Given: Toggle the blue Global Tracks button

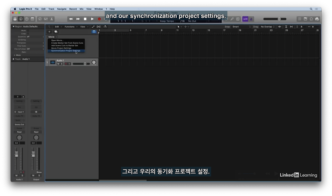Looking at the screenshot, I should pyautogui.click(x=94, y=32).
